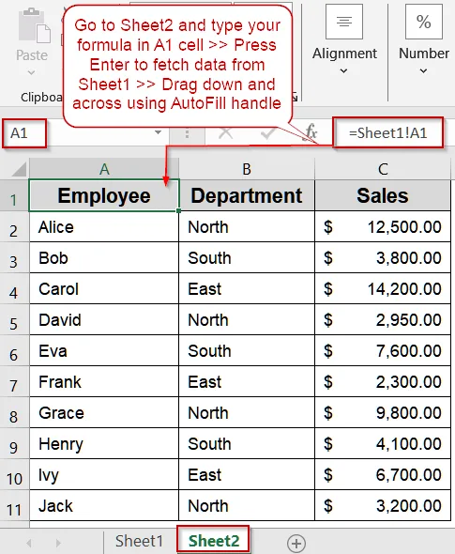Click the Enter checkmark formula bar icon
This screenshot has width=455, height=554.
[x=267, y=133]
